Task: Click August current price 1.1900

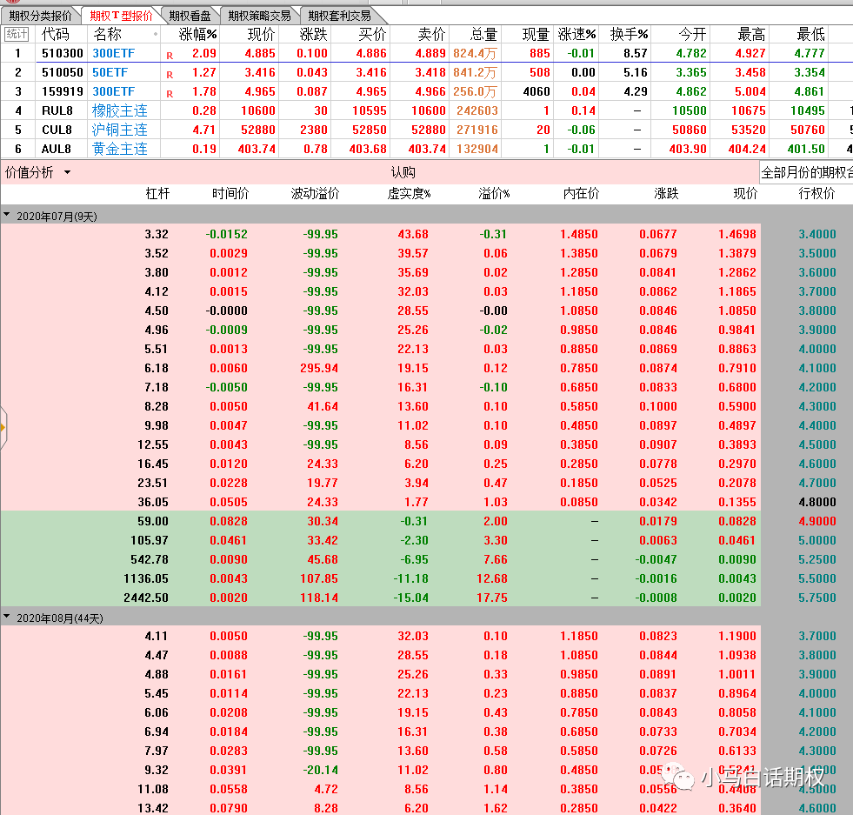Action: coord(737,636)
